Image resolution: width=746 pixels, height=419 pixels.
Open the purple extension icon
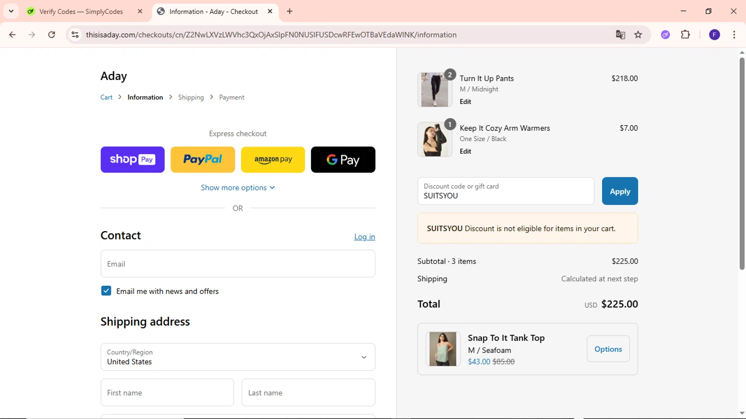point(665,35)
